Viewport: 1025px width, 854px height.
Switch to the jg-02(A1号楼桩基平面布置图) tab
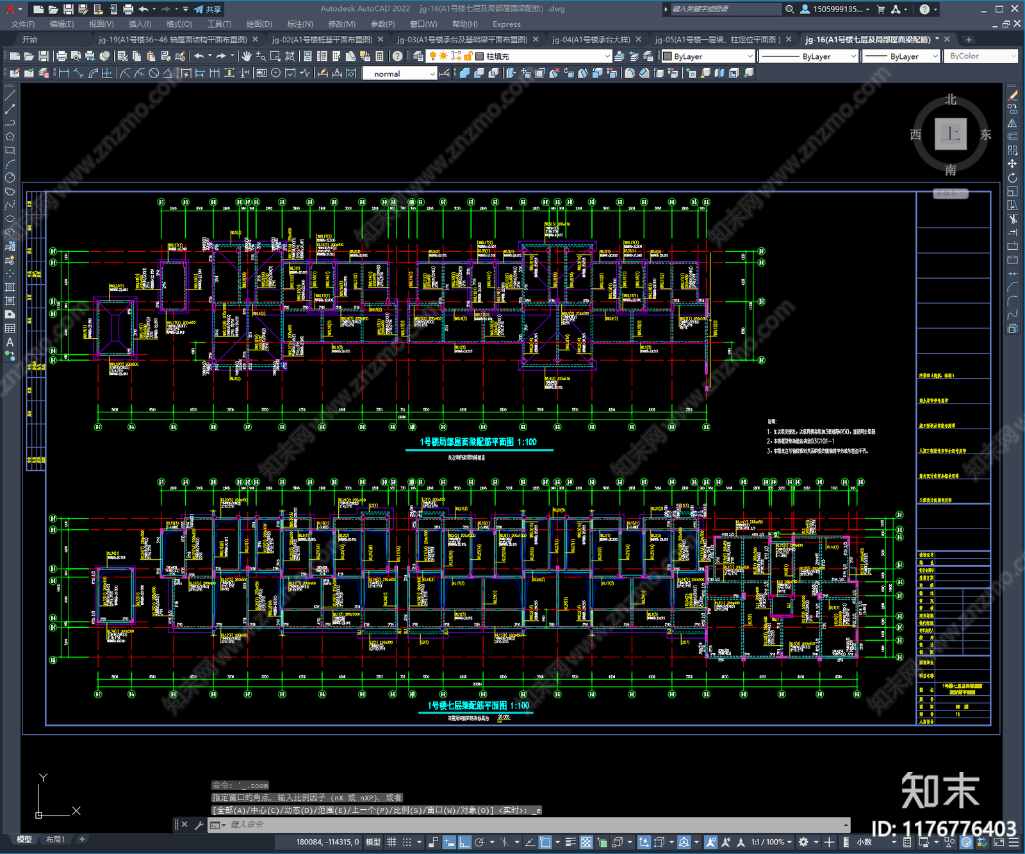coord(322,40)
